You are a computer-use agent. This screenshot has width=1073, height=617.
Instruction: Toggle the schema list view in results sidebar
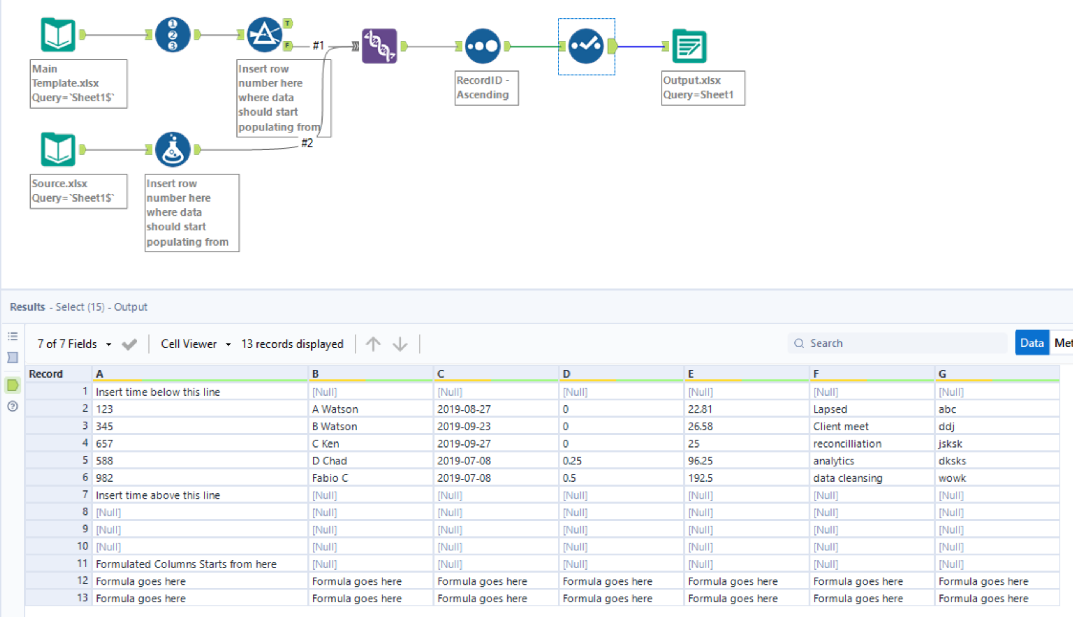click(x=12, y=336)
